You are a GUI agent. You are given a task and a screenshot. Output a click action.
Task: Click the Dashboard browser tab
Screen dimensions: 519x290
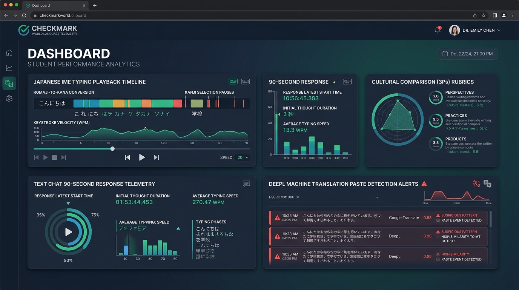click(55, 5)
